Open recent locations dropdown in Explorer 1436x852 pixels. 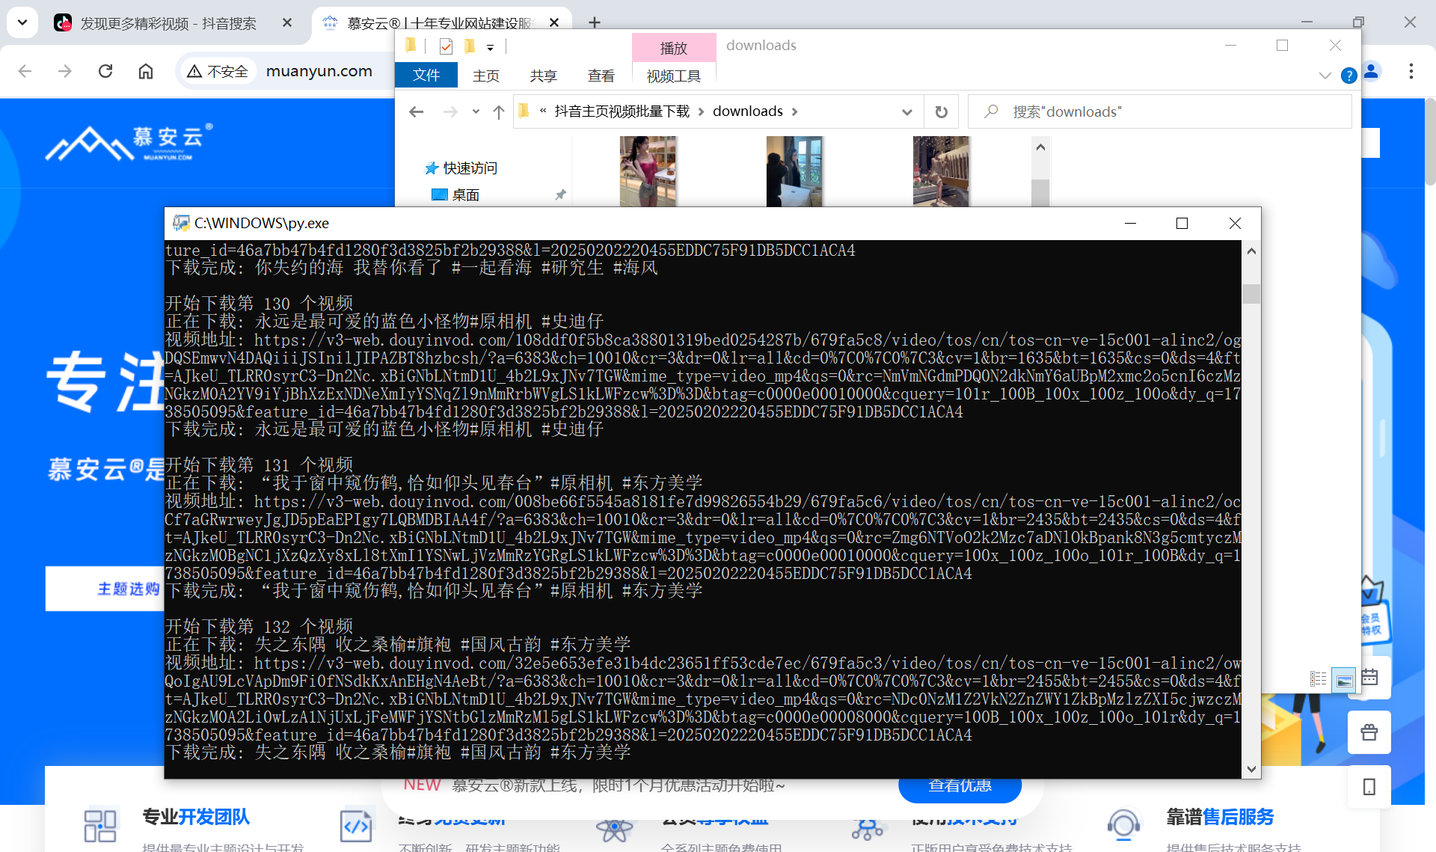(476, 111)
